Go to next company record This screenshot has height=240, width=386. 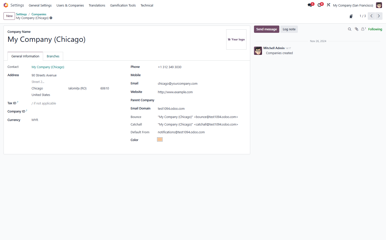[379, 16]
